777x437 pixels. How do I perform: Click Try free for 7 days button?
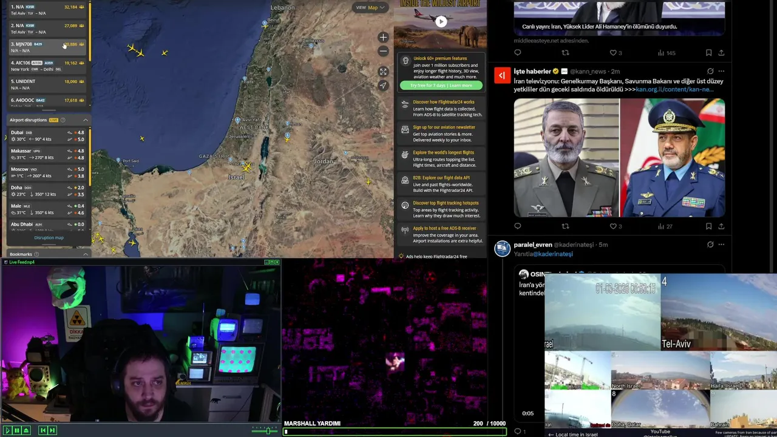[x=441, y=86]
